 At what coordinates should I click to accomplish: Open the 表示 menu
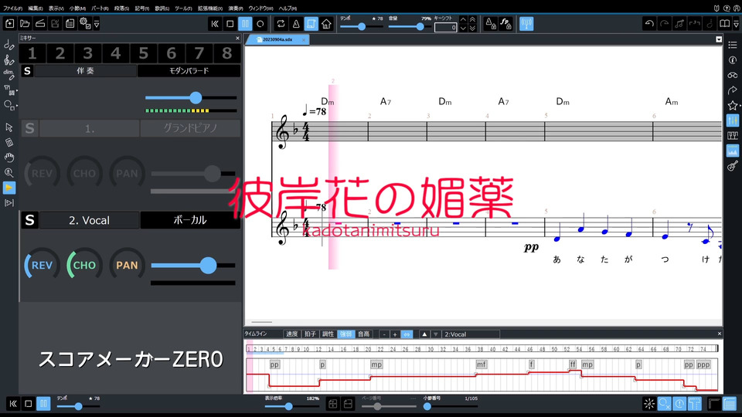56,8
